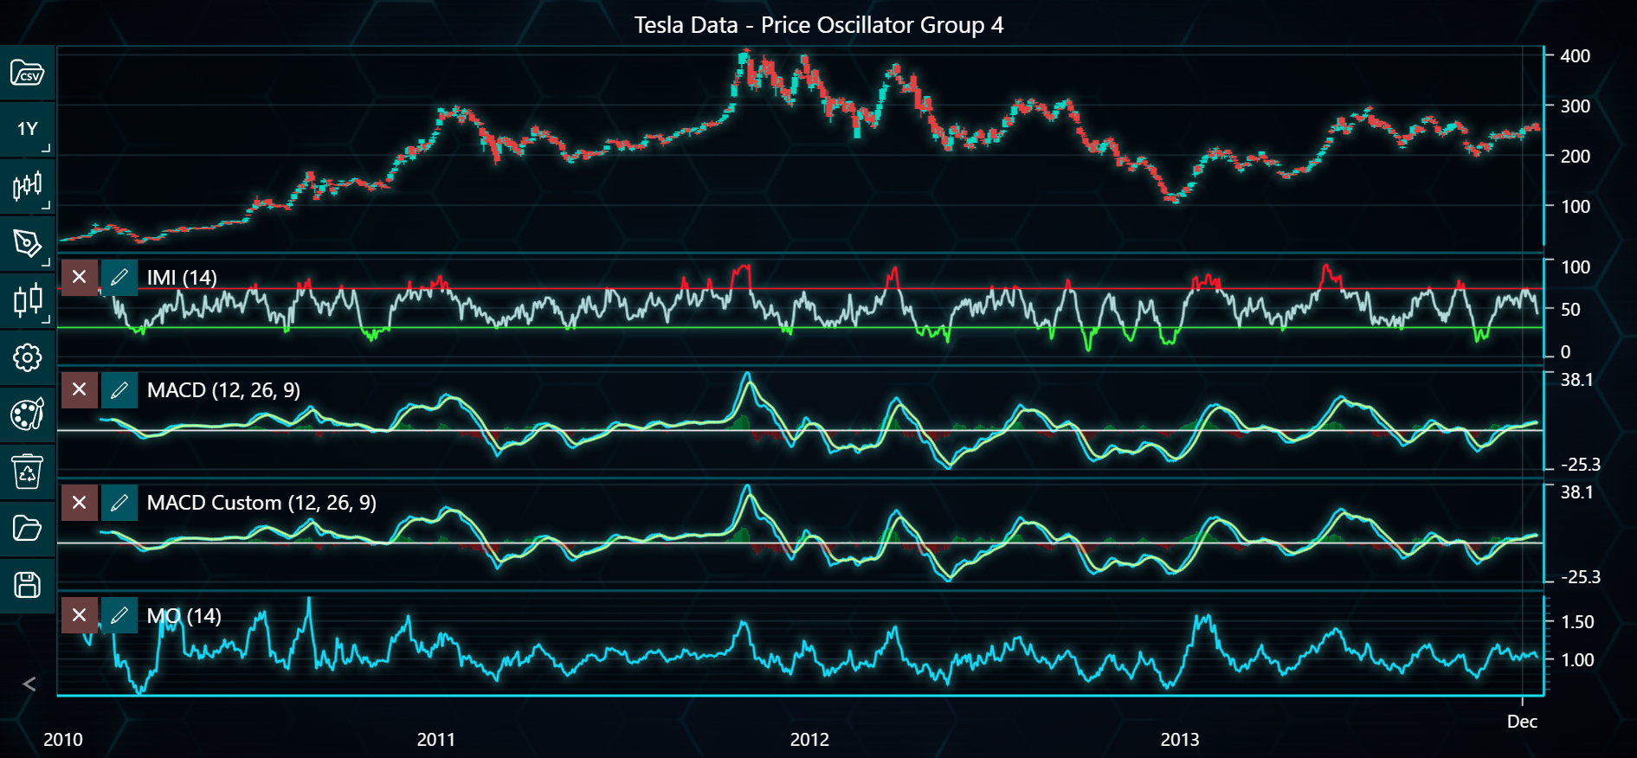Remove the IMI (14) indicator
The height and width of the screenshot is (758, 1637).
tap(79, 277)
